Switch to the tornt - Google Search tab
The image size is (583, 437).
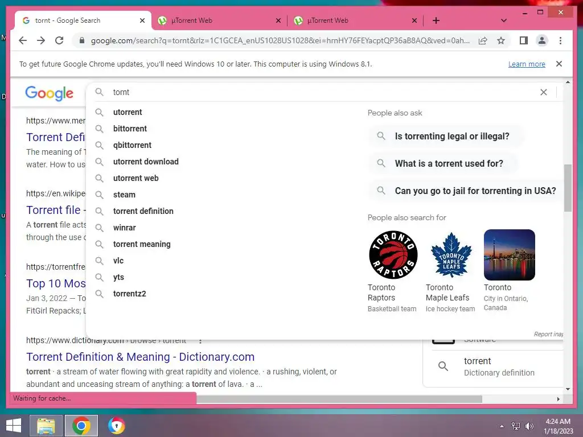point(83,20)
